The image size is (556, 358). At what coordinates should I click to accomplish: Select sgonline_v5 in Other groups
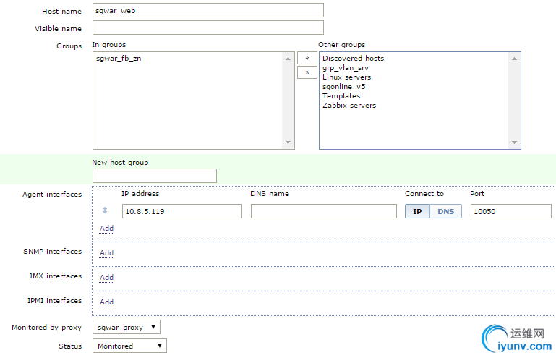[x=343, y=87]
